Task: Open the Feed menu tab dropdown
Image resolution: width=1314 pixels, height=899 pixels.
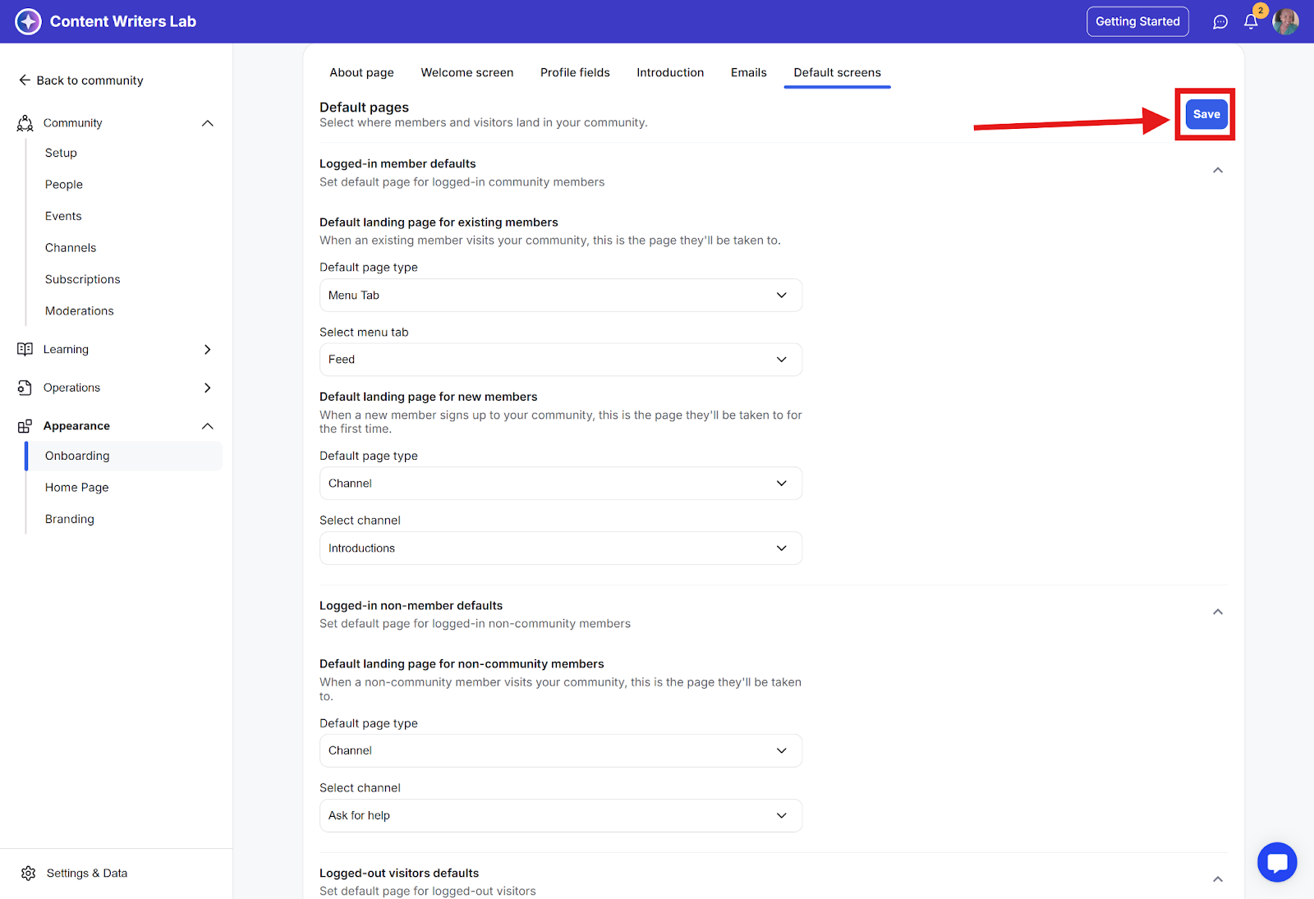Action: (x=561, y=360)
